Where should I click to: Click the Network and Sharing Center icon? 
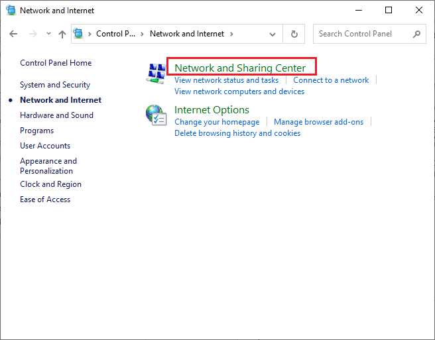pos(156,74)
